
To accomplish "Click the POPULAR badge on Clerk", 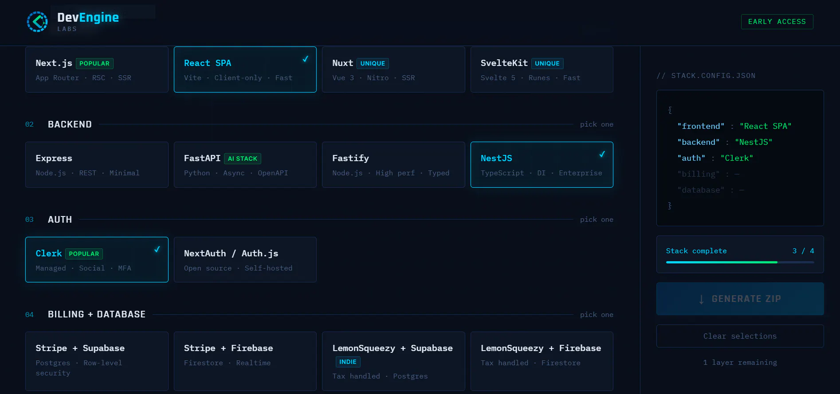I will 84,254.
